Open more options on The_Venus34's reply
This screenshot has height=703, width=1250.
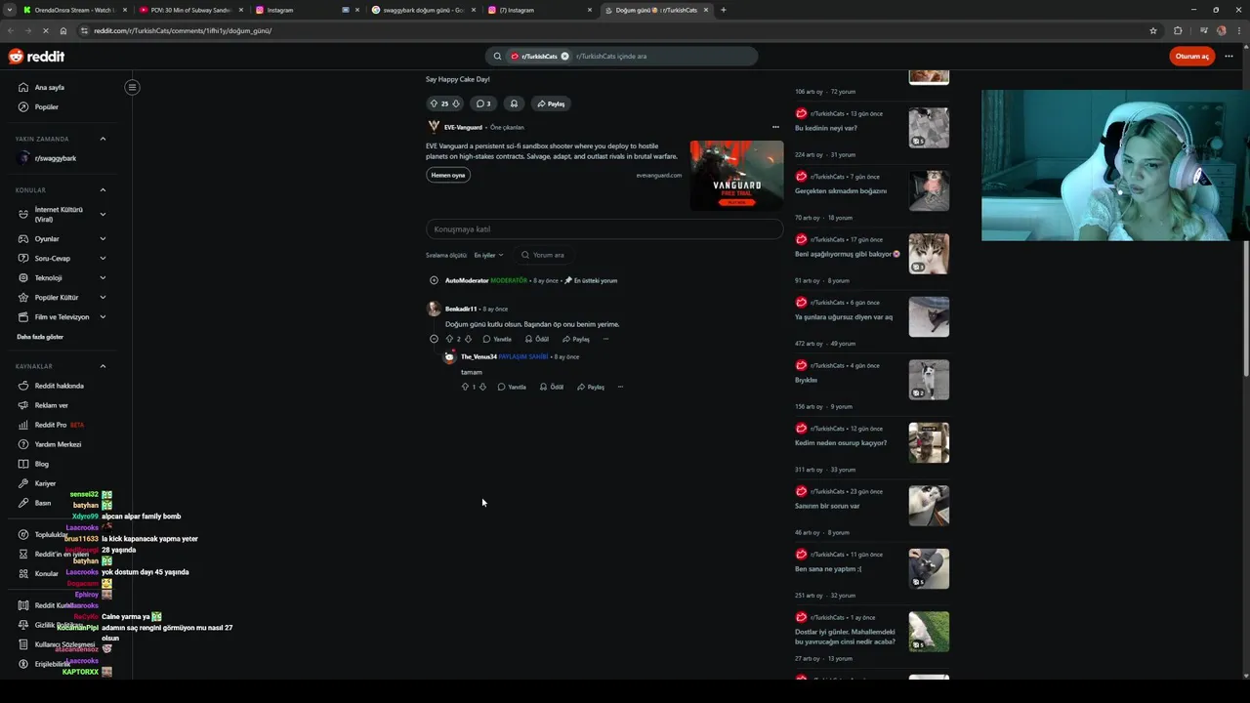620,387
